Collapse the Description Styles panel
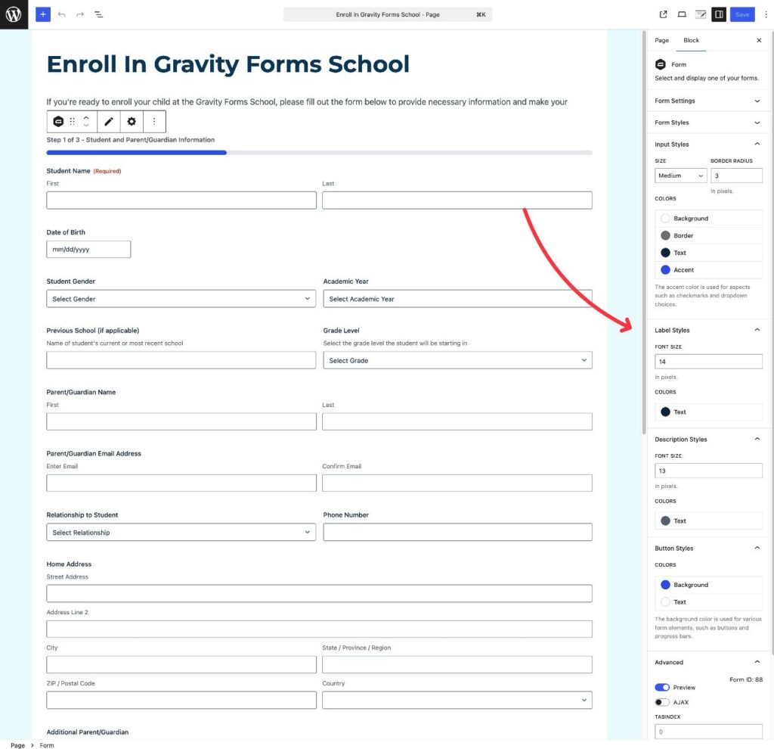Viewport: 774px width, 749px height. coord(707,440)
